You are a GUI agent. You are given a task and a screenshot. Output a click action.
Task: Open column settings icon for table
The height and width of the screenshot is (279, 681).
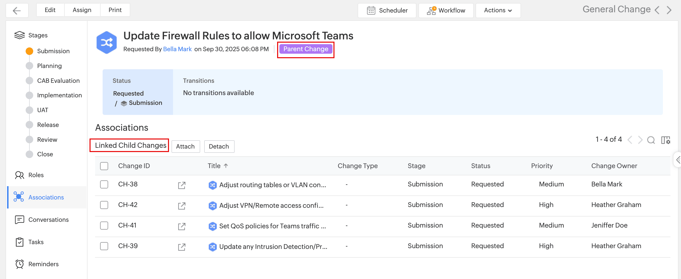tap(665, 140)
